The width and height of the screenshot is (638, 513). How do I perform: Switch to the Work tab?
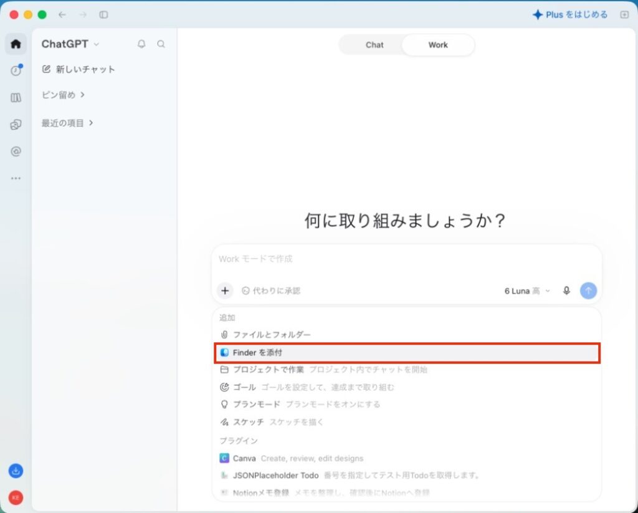(438, 46)
